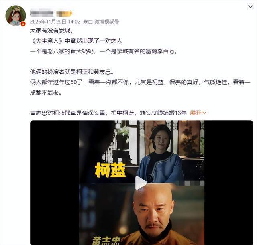Click the blurred username of the poster
257x245 pixels.
click(x=42, y=14)
